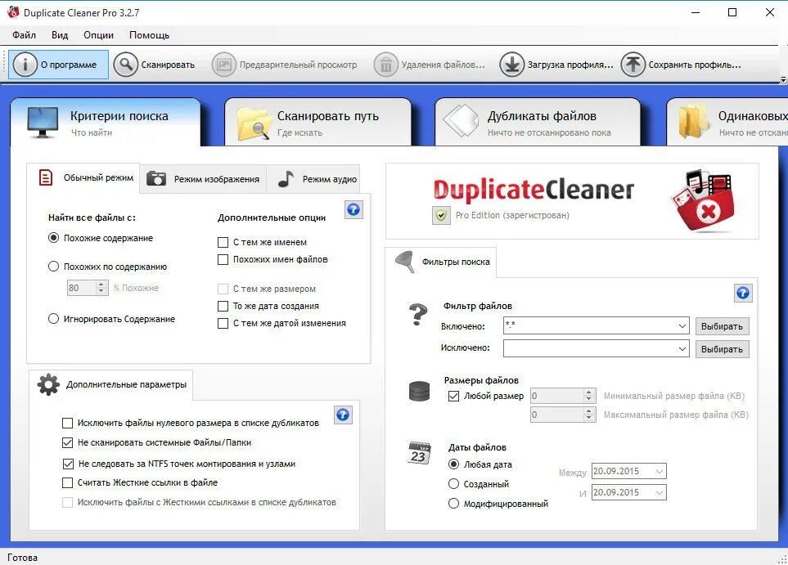Viewport: 788px width, 565px height.
Task: Uncheck Любой размер checkbox
Action: click(x=453, y=396)
